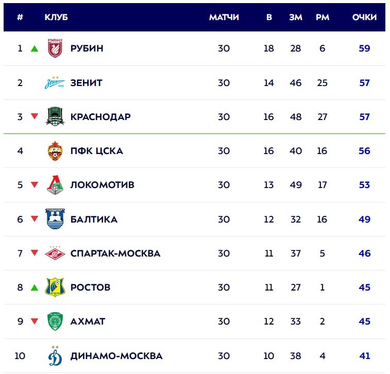Click the Rostov club badge

pyautogui.click(x=55, y=287)
